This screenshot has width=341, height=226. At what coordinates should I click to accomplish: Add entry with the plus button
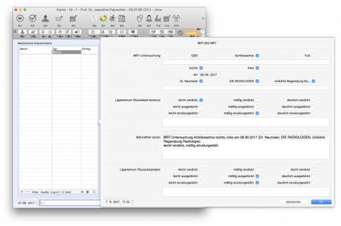[x=22, y=192]
